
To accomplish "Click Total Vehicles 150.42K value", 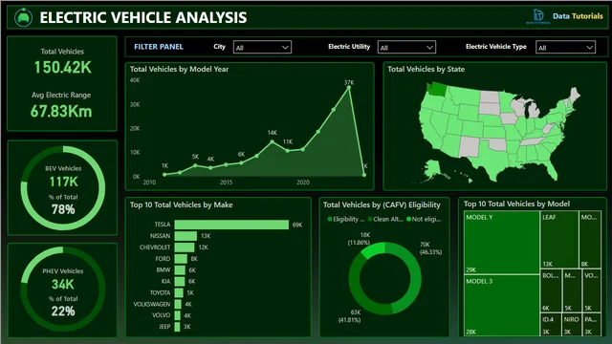I will 62,68.
